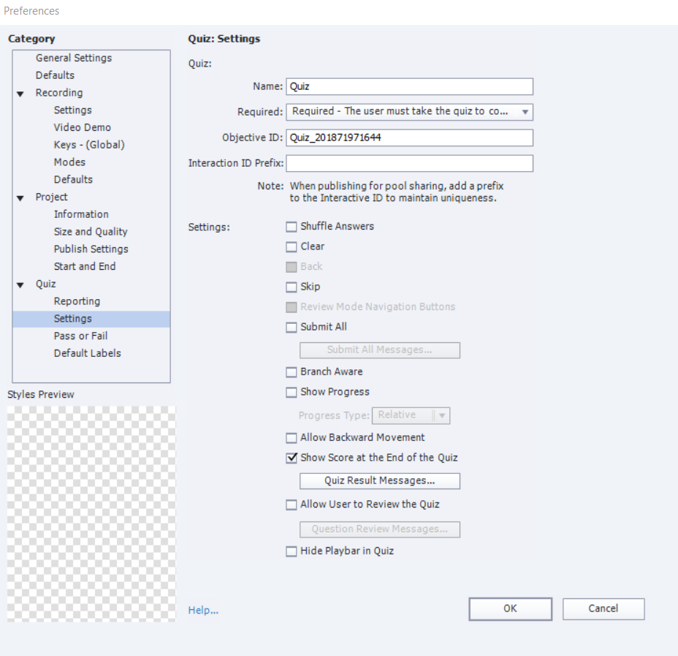Enable Show Progress checkbox

[292, 392]
